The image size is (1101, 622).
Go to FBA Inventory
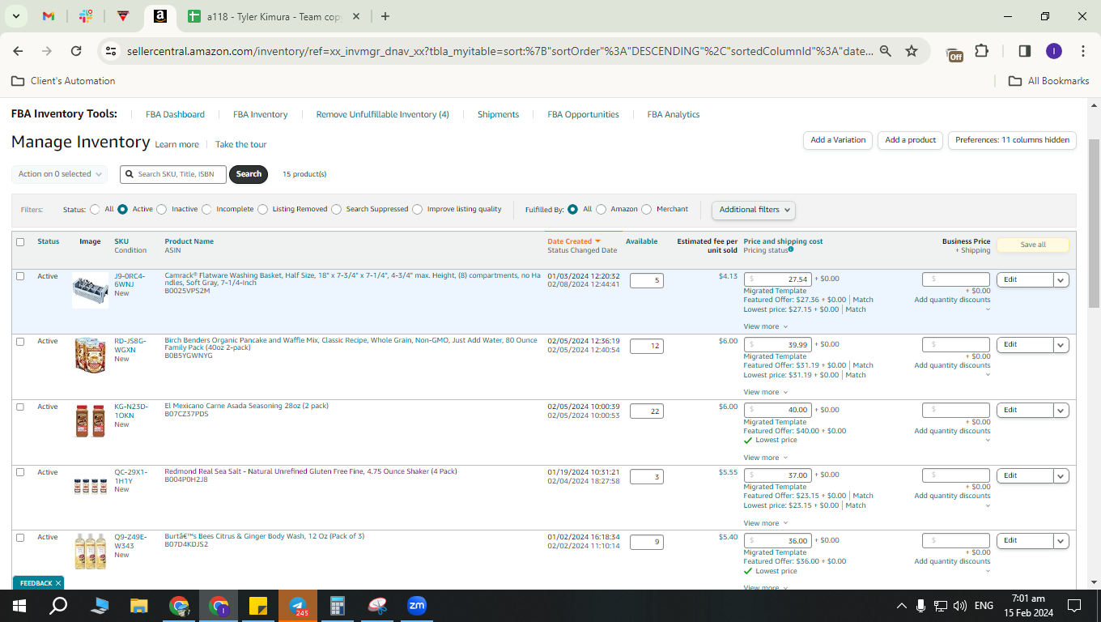coord(260,114)
